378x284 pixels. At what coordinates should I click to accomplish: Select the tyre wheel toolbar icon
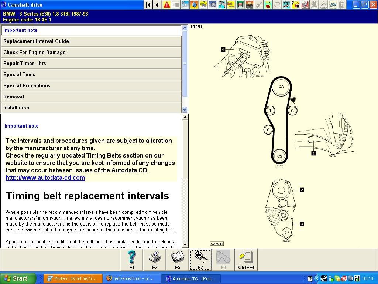213,4
